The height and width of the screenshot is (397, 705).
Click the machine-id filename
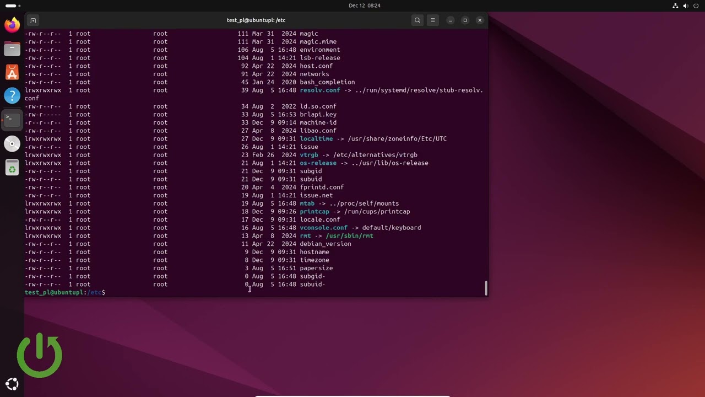point(318,122)
